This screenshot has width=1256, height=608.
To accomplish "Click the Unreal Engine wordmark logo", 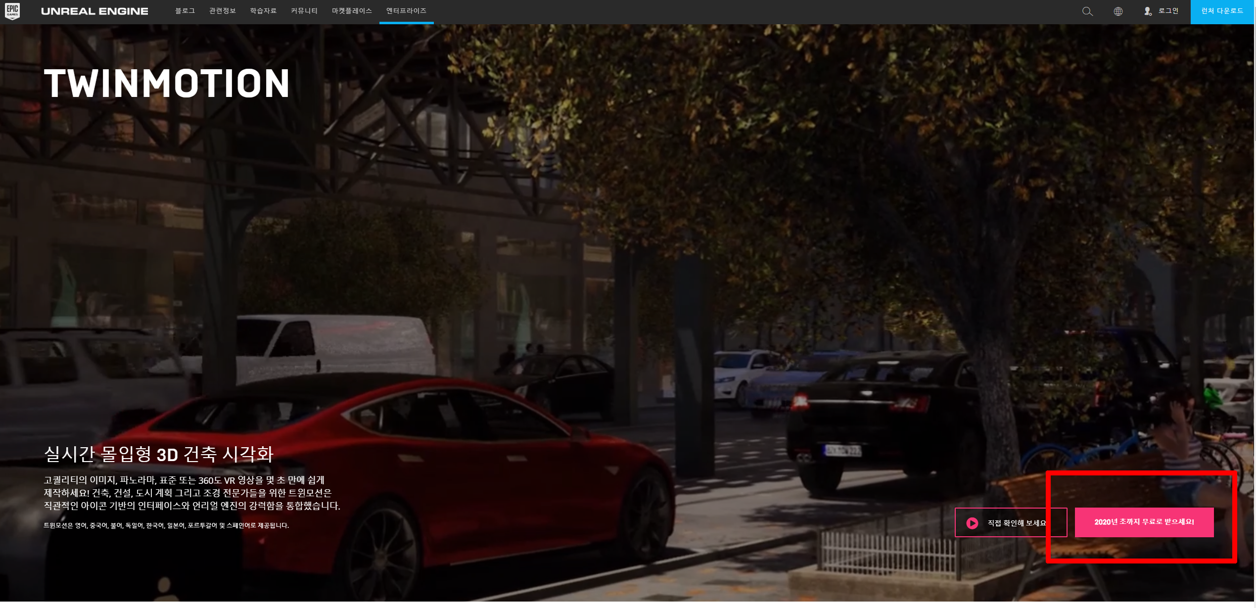I will (x=94, y=11).
